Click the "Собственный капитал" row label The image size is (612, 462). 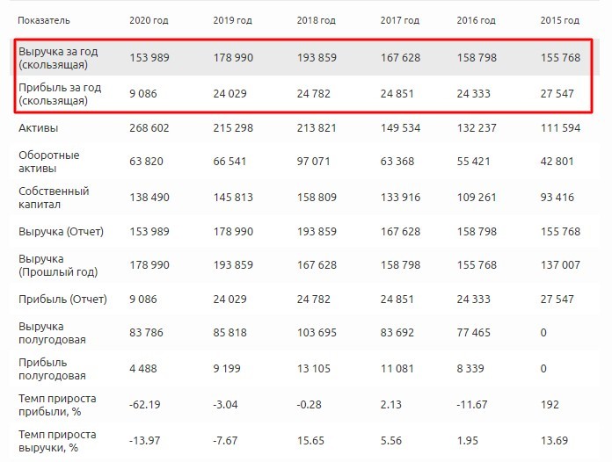[x=54, y=198]
